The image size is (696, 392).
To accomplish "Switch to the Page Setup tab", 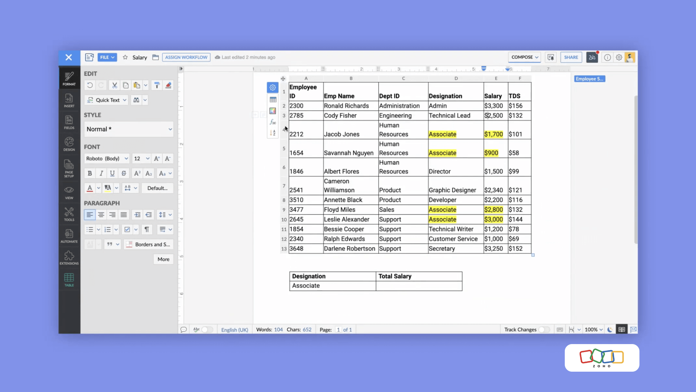I will [69, 169].
